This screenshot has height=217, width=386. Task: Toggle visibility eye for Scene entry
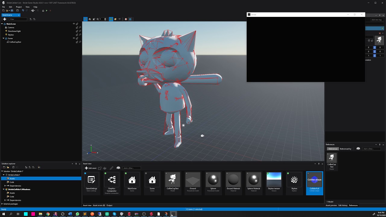click(74, 38)
